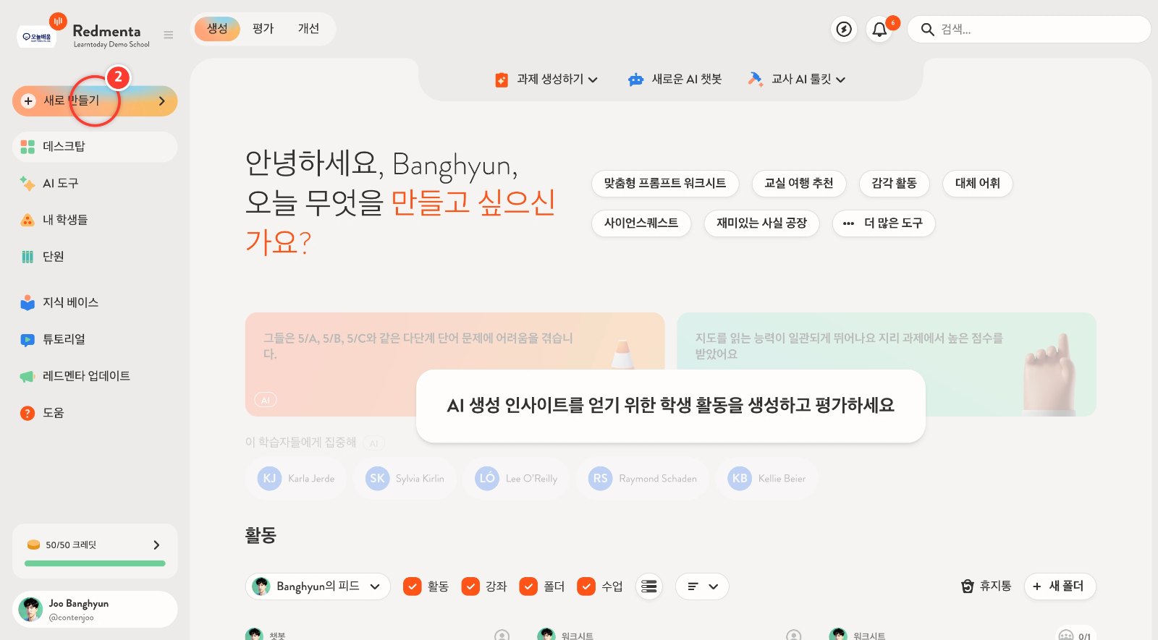Viewport: 1158px width, 640px height.
Task: Create 새 폴더
Action: click(x=1060, y=586)
